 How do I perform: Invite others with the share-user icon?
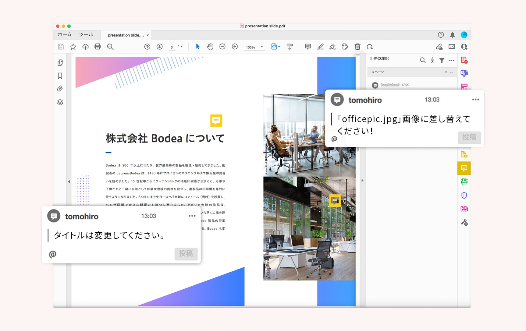464,47
